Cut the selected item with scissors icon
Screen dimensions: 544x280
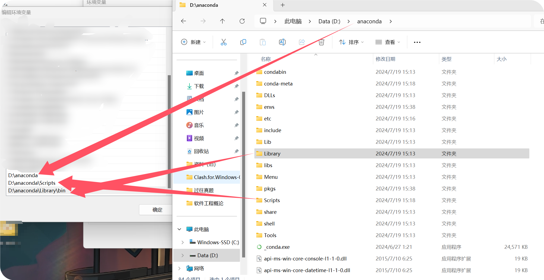click(223, 42)
